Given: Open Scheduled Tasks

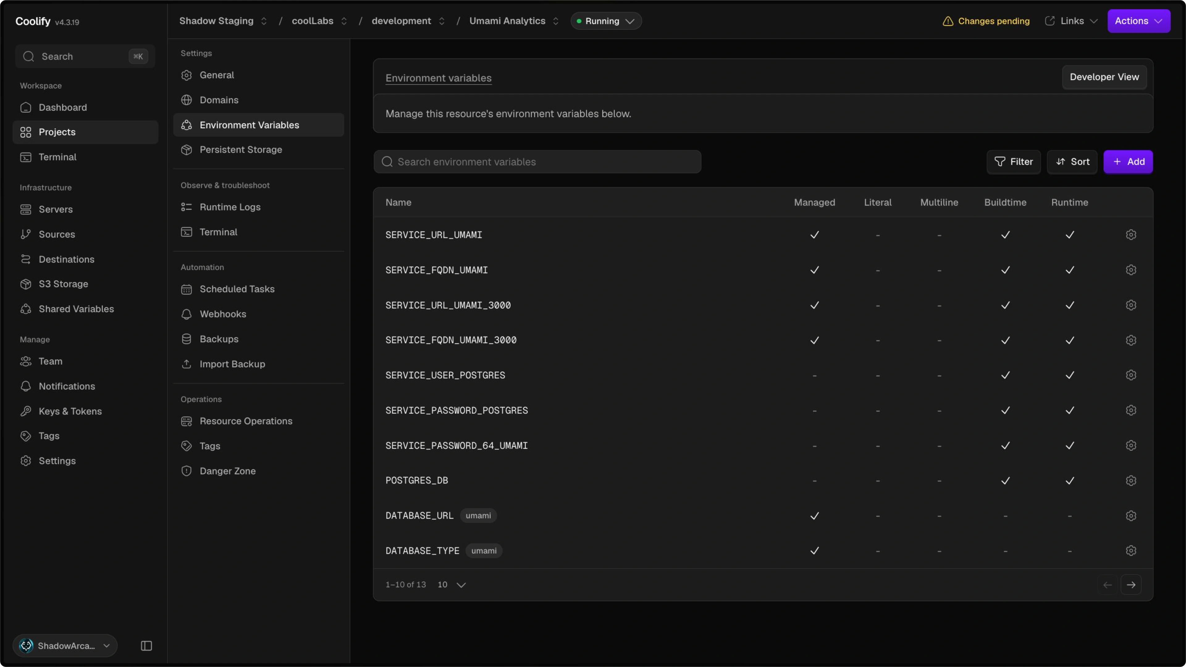Looking at the screenshot, I should pos(258,289).
